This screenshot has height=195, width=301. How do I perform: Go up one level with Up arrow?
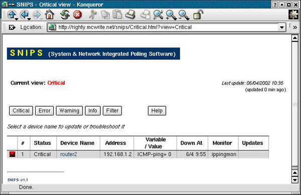click(12, 14)
